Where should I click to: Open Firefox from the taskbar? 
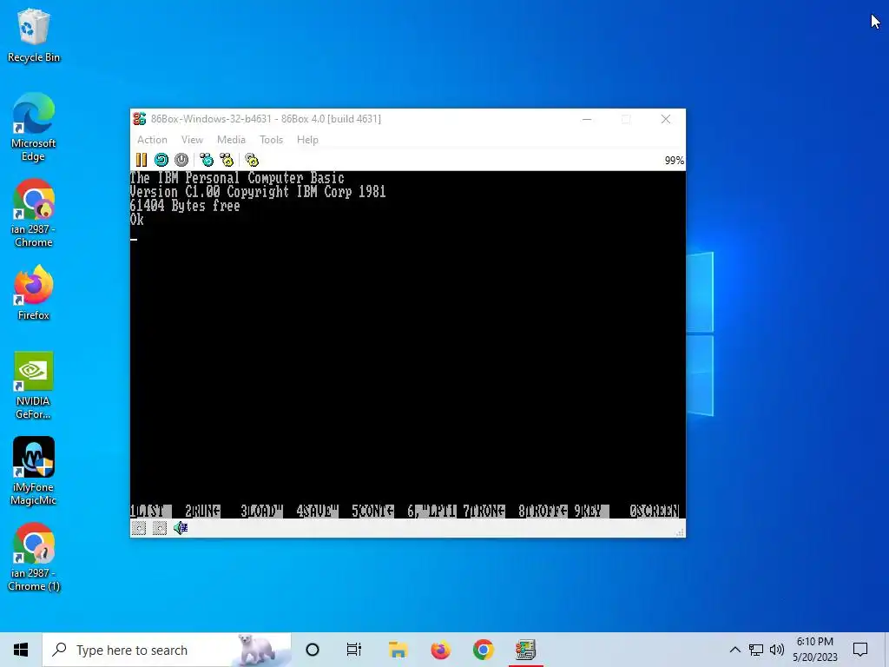(440, 650)
